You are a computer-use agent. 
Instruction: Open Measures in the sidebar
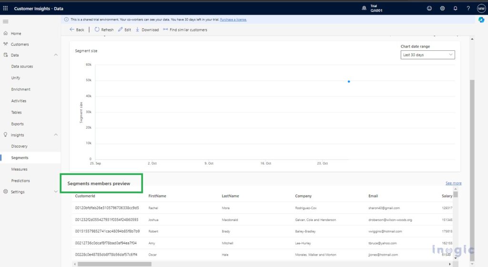point(20,169)
